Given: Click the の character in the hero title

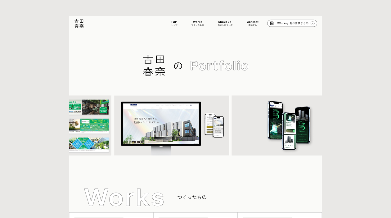Looking at the screenshot, I should point(178,66).
